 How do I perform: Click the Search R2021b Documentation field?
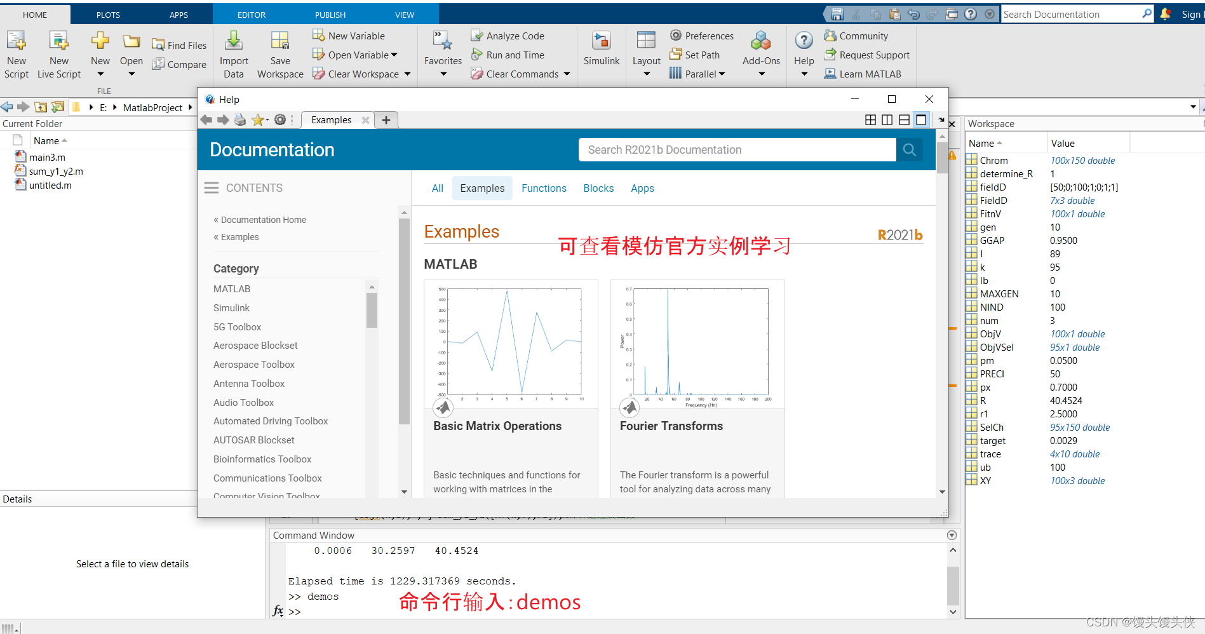pos(737,149)
